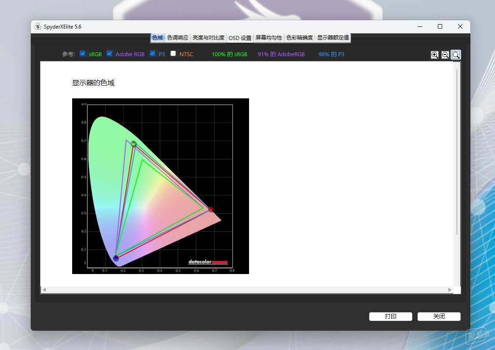Minimize the SpyderXElite window

point(420,26)
